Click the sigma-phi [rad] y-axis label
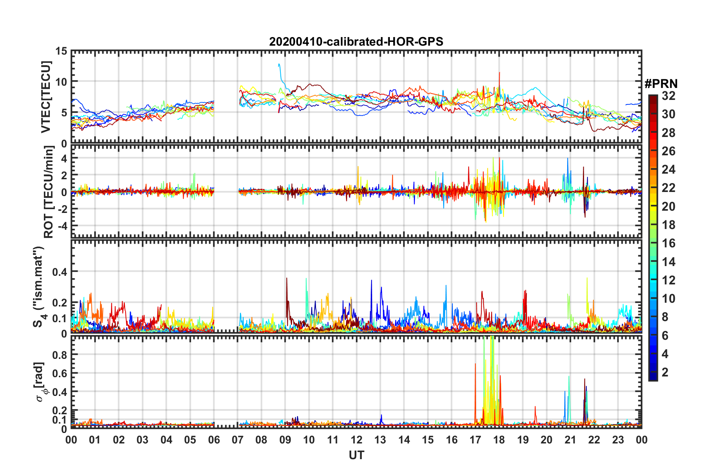 click(40, 382)
